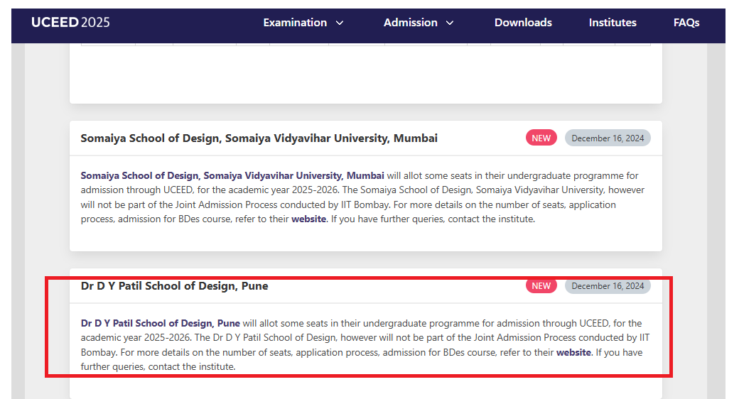The height and width of the screenshot is (399, 739).
Task: Click the Somaiya School of Design card heading
Action: 259,138
